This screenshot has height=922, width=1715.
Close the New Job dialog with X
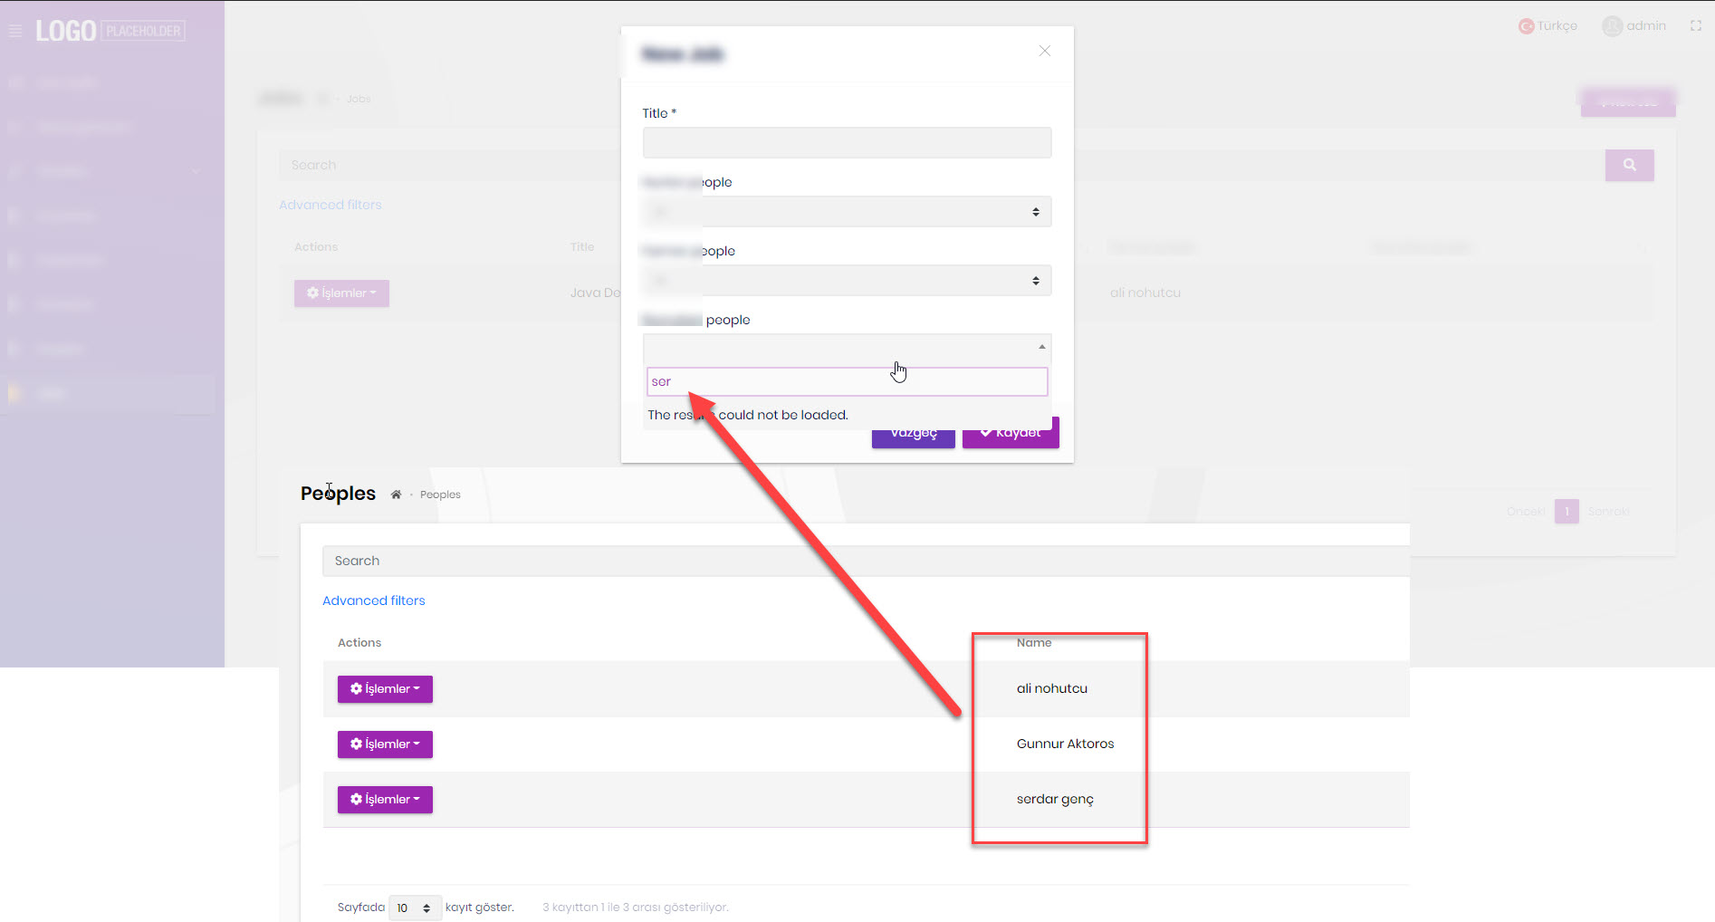tap(1044, 51)
